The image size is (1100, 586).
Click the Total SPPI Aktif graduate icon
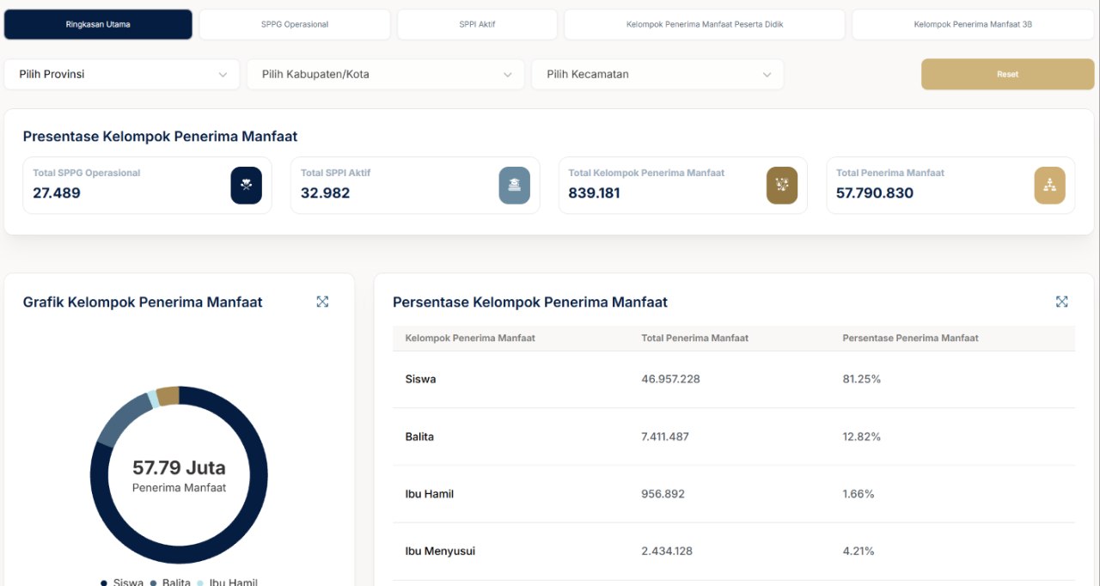click(515, 186)
